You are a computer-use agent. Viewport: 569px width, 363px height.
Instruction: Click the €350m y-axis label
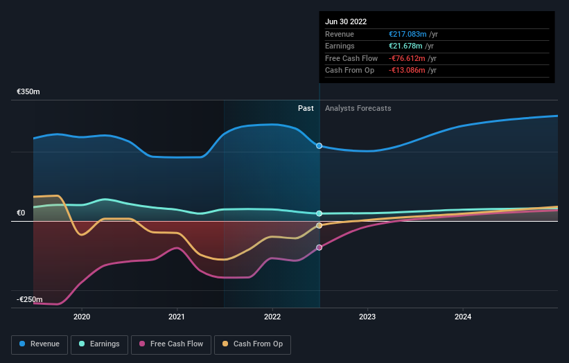point(28,91)
